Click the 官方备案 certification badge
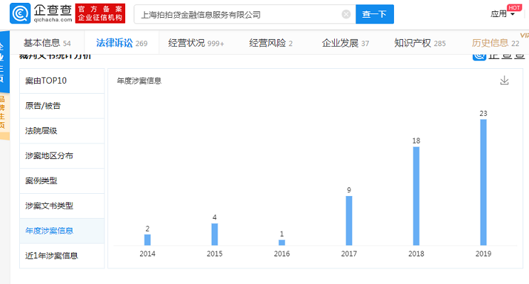The width and height of the screenshot is (529, 284). [96, 13]
